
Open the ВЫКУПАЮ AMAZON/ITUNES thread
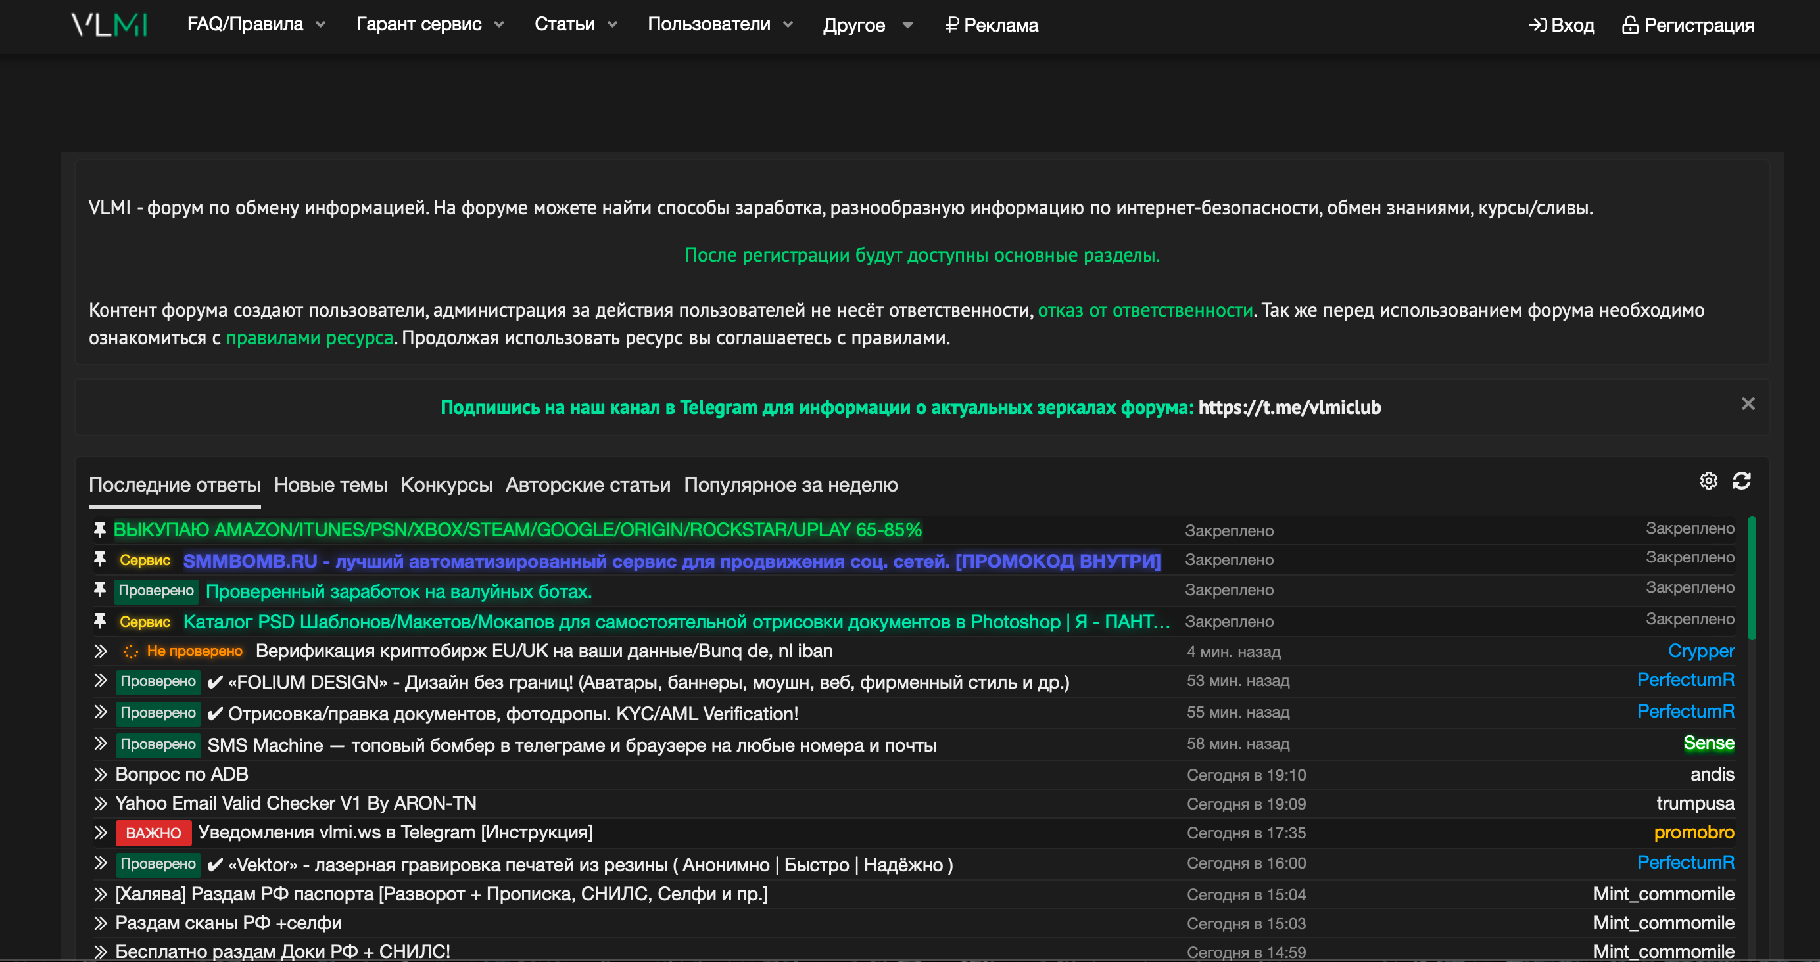[x=518, y=530]
